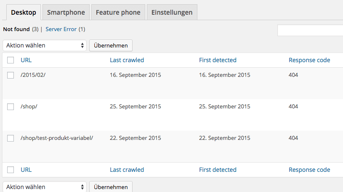Sort by First detected header
Image resolution: width=343 pixels, height=192 pixels.
[x=218, y=60]
